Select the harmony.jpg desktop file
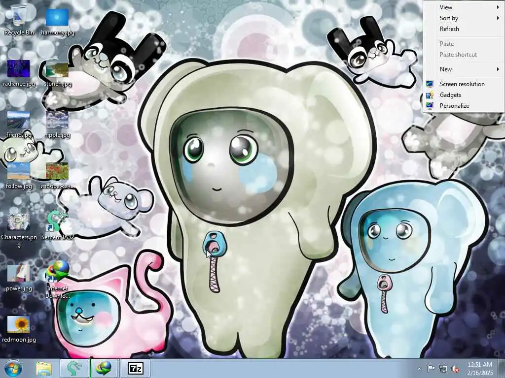 coord(57,22)
